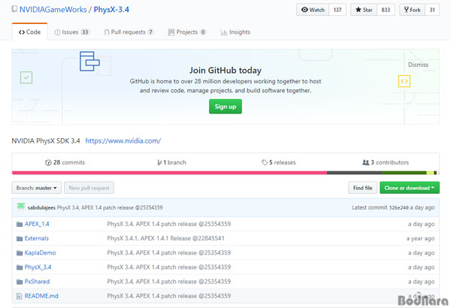Expand the Branch: master dropdown

click(x=37, y=188)
